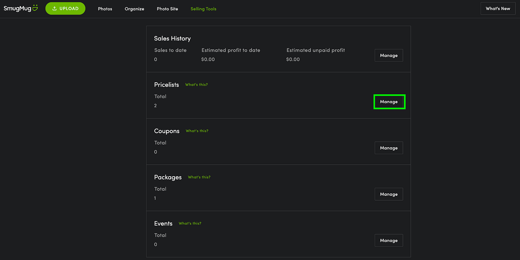520x260 pixels.
Task: Click "What's this?" next to Coupons
Action: pos(197,131)
